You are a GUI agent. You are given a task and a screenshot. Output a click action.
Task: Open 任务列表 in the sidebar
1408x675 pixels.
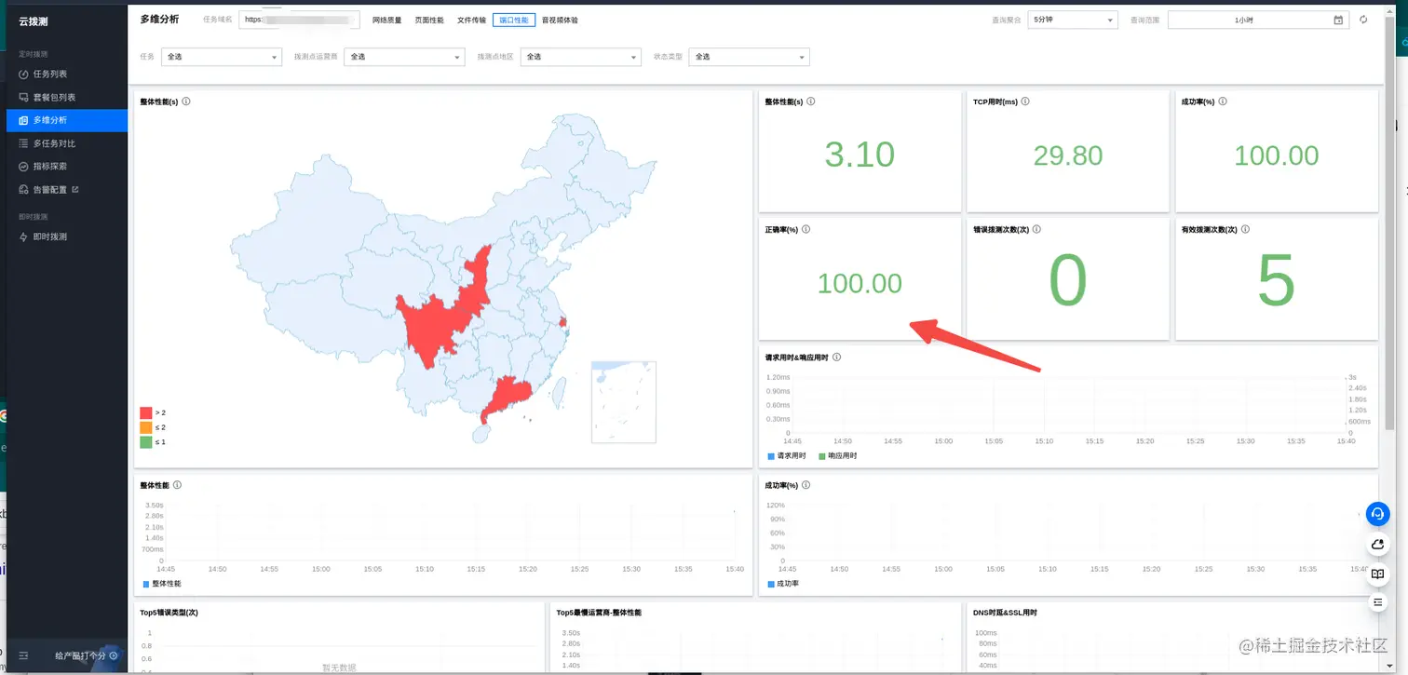click(x=67, y=74)
